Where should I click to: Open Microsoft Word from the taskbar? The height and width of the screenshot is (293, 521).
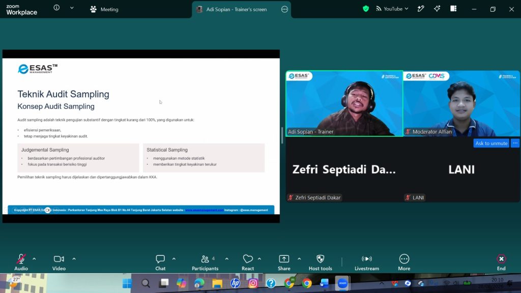324,283
